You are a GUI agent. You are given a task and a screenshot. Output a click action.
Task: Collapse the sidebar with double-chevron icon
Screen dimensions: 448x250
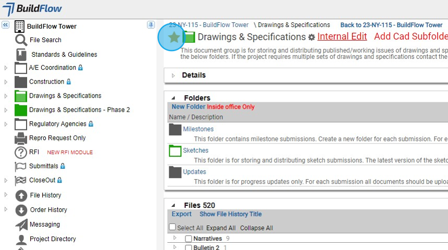[5, 25]
